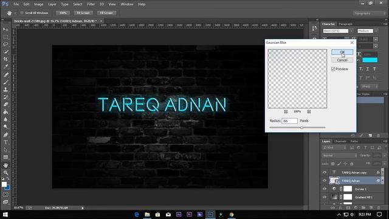Click the Fill Screen button

coord(106,13)
